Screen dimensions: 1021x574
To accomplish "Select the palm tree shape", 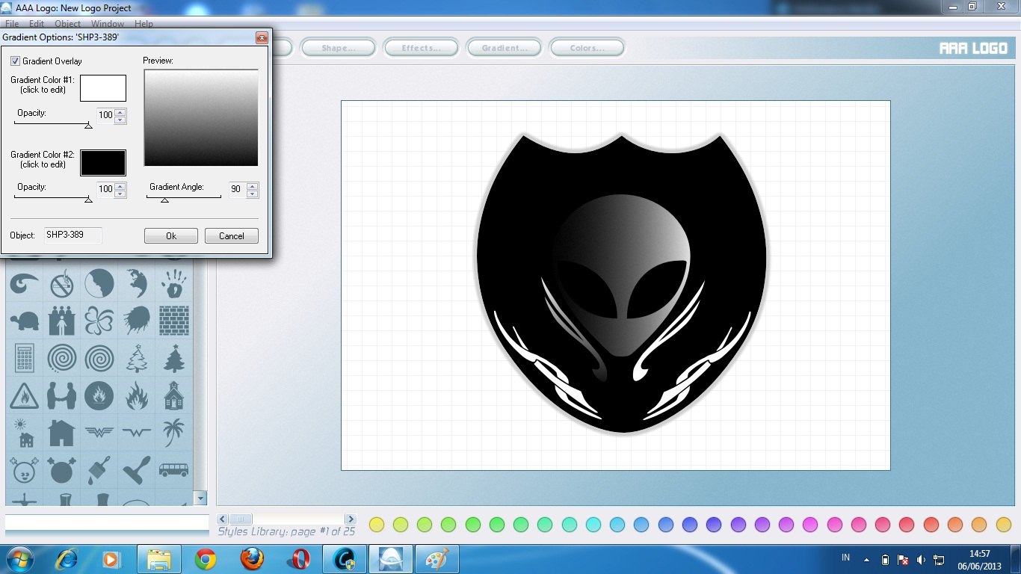I will pyautogui.click(x=173, y=432).
